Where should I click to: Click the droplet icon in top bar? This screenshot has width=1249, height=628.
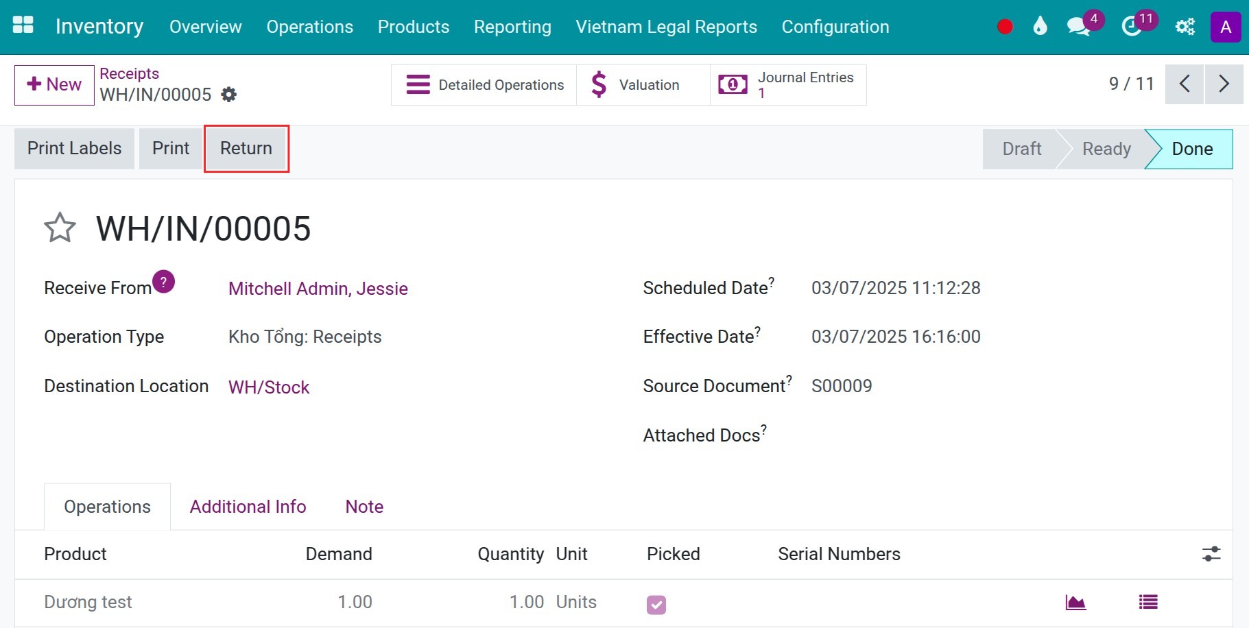(x=1040, y=27)
